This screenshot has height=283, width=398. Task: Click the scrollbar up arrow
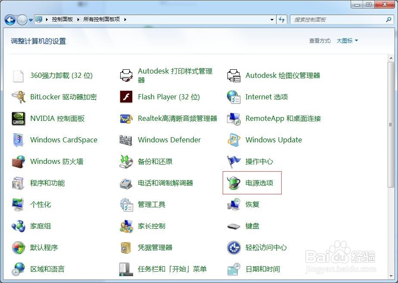tap(391, 58)
